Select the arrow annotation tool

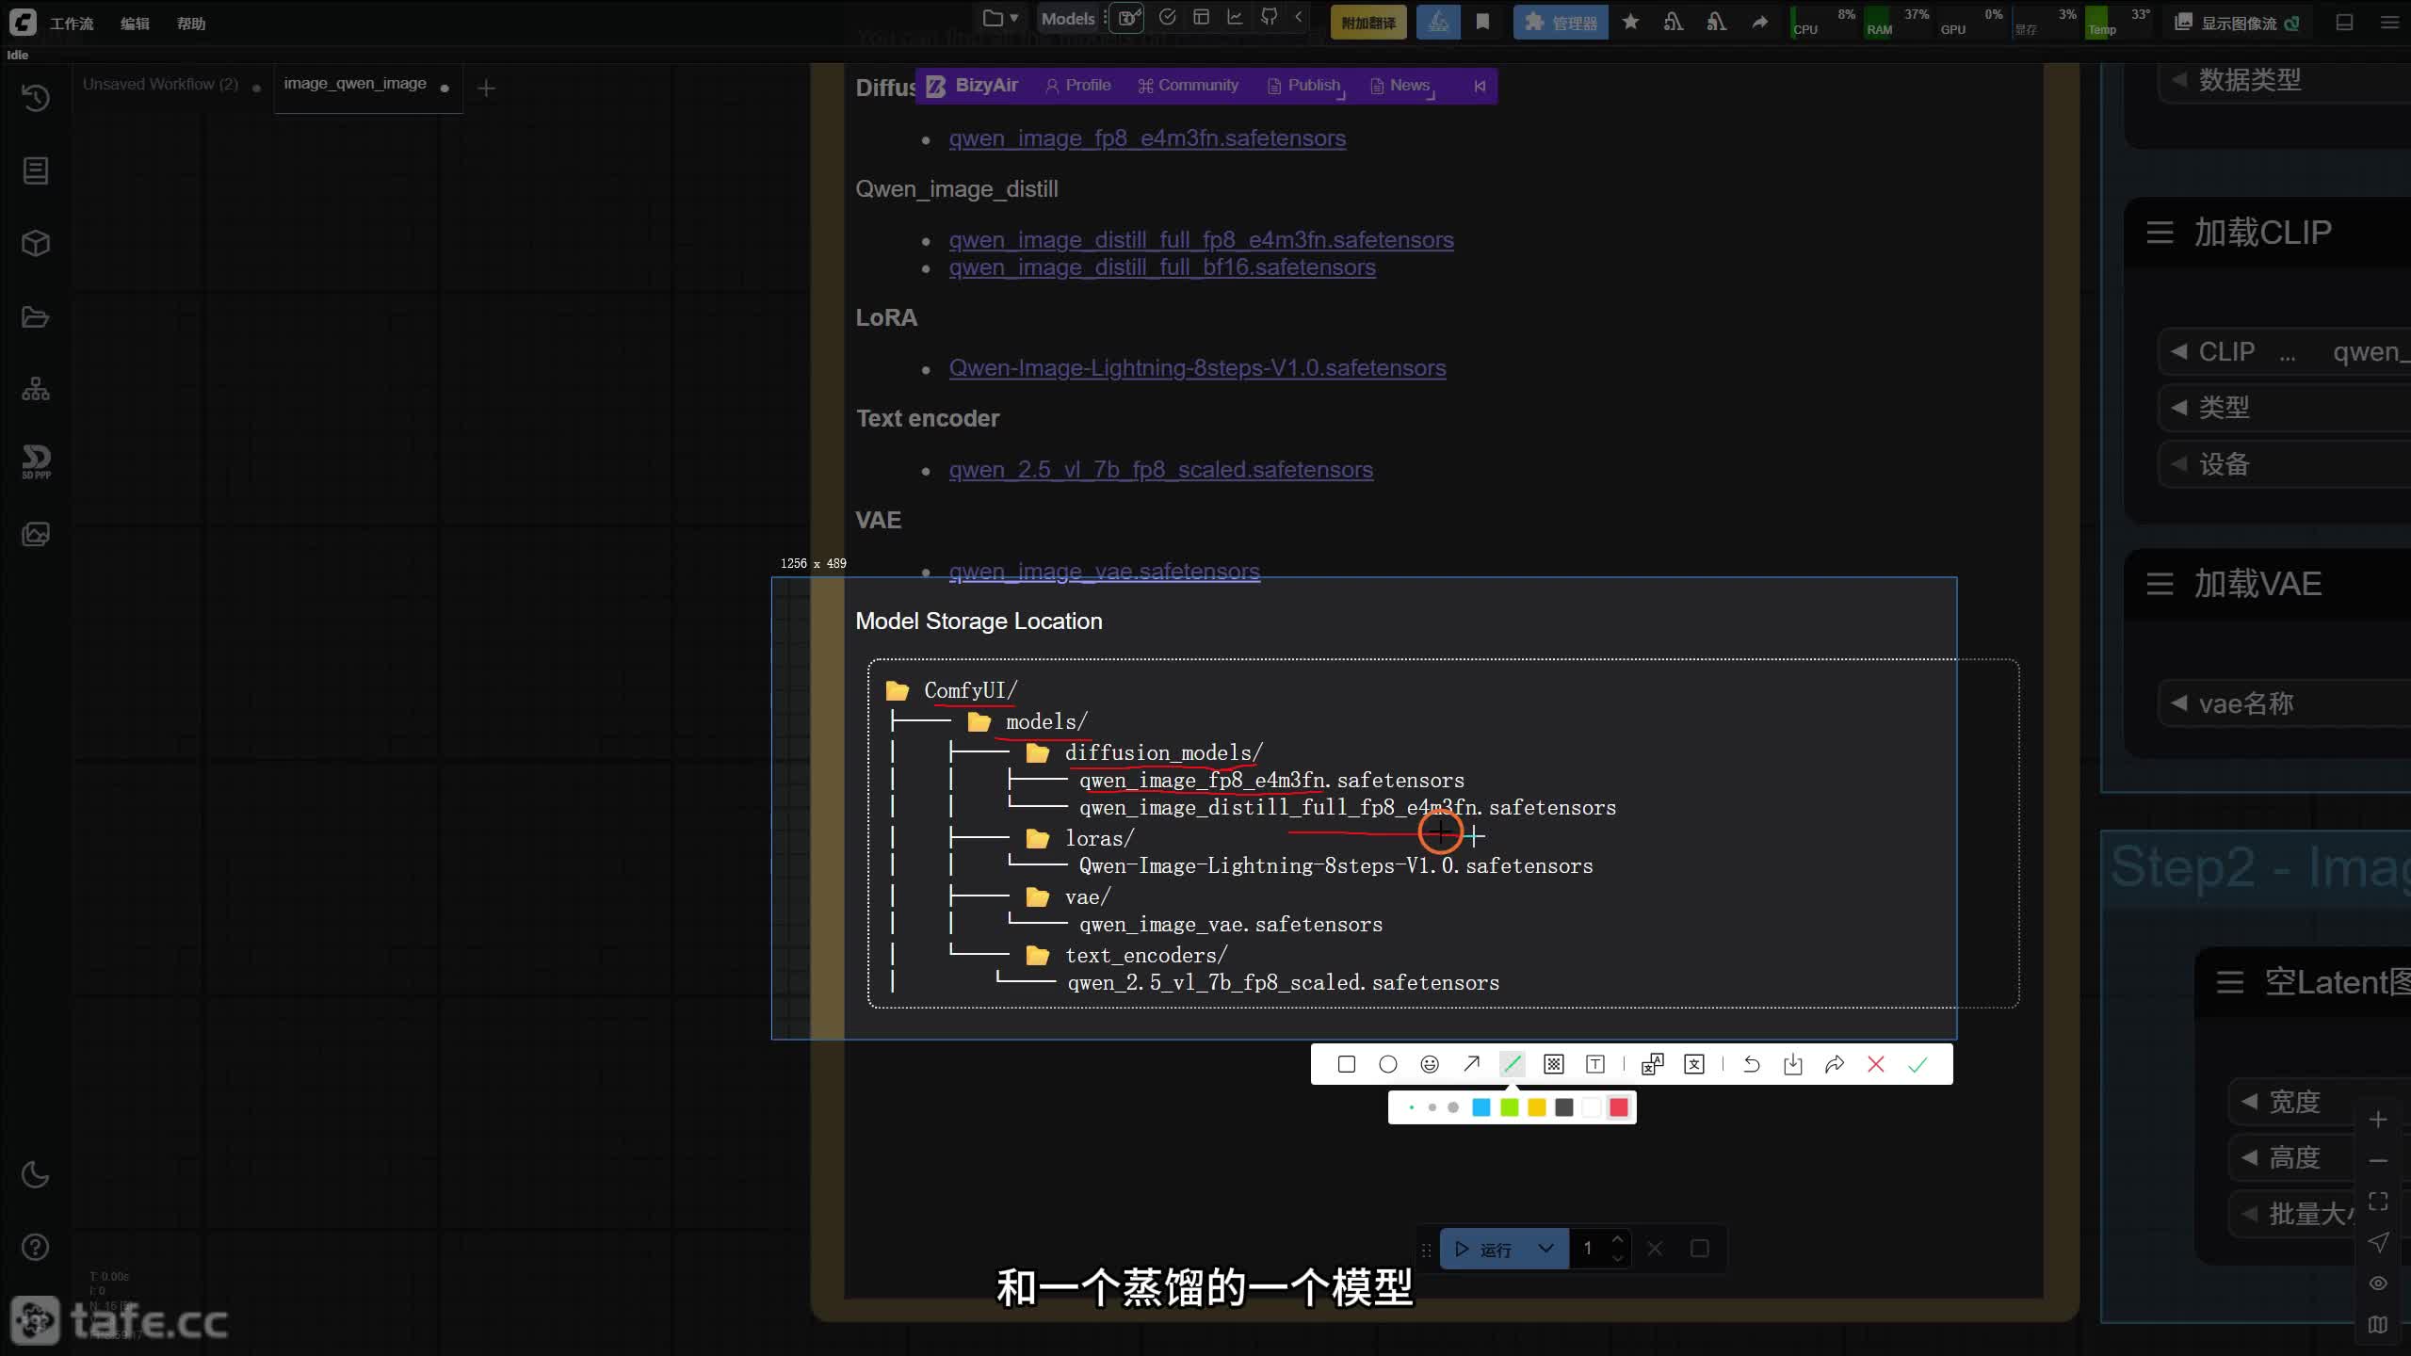tap(1470, 1064)
